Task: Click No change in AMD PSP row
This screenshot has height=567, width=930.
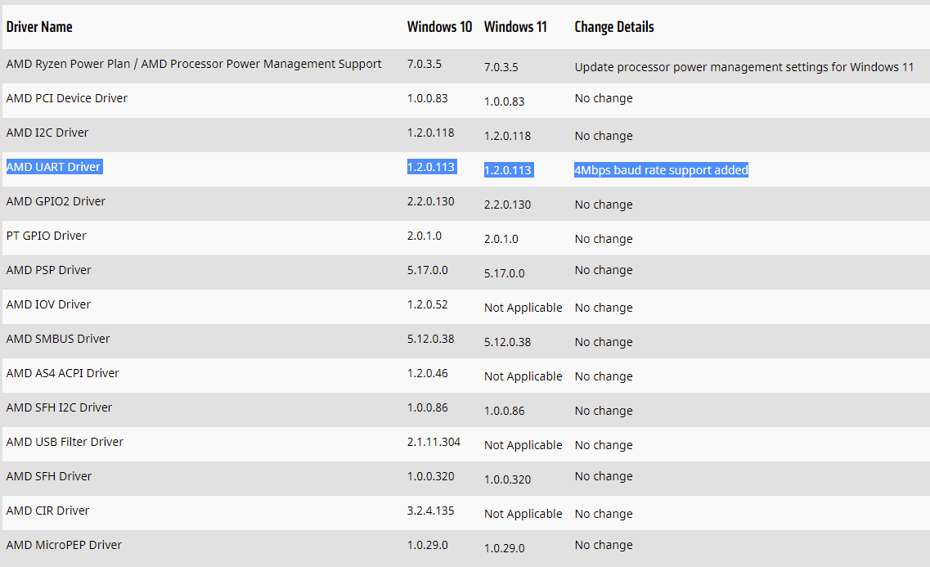Action: click(603, 271)
